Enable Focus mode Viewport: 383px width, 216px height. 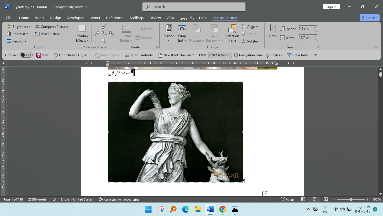point(288,200)
